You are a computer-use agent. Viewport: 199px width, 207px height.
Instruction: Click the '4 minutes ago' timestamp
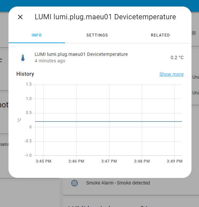50,61
